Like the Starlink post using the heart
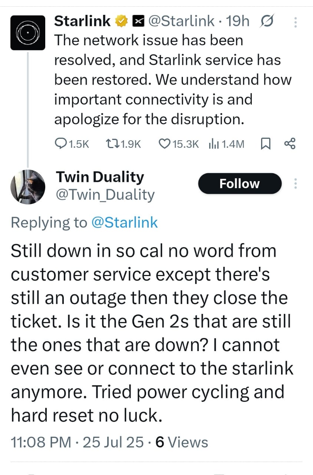313x475 pixels. click(x=164, y=144)
